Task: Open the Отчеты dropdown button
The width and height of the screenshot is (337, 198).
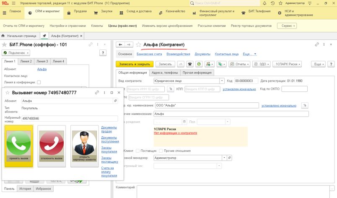Action: click(x=239, y=64)
